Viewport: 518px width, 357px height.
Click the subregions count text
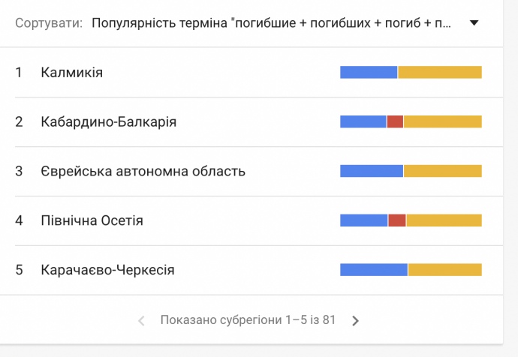248,320
